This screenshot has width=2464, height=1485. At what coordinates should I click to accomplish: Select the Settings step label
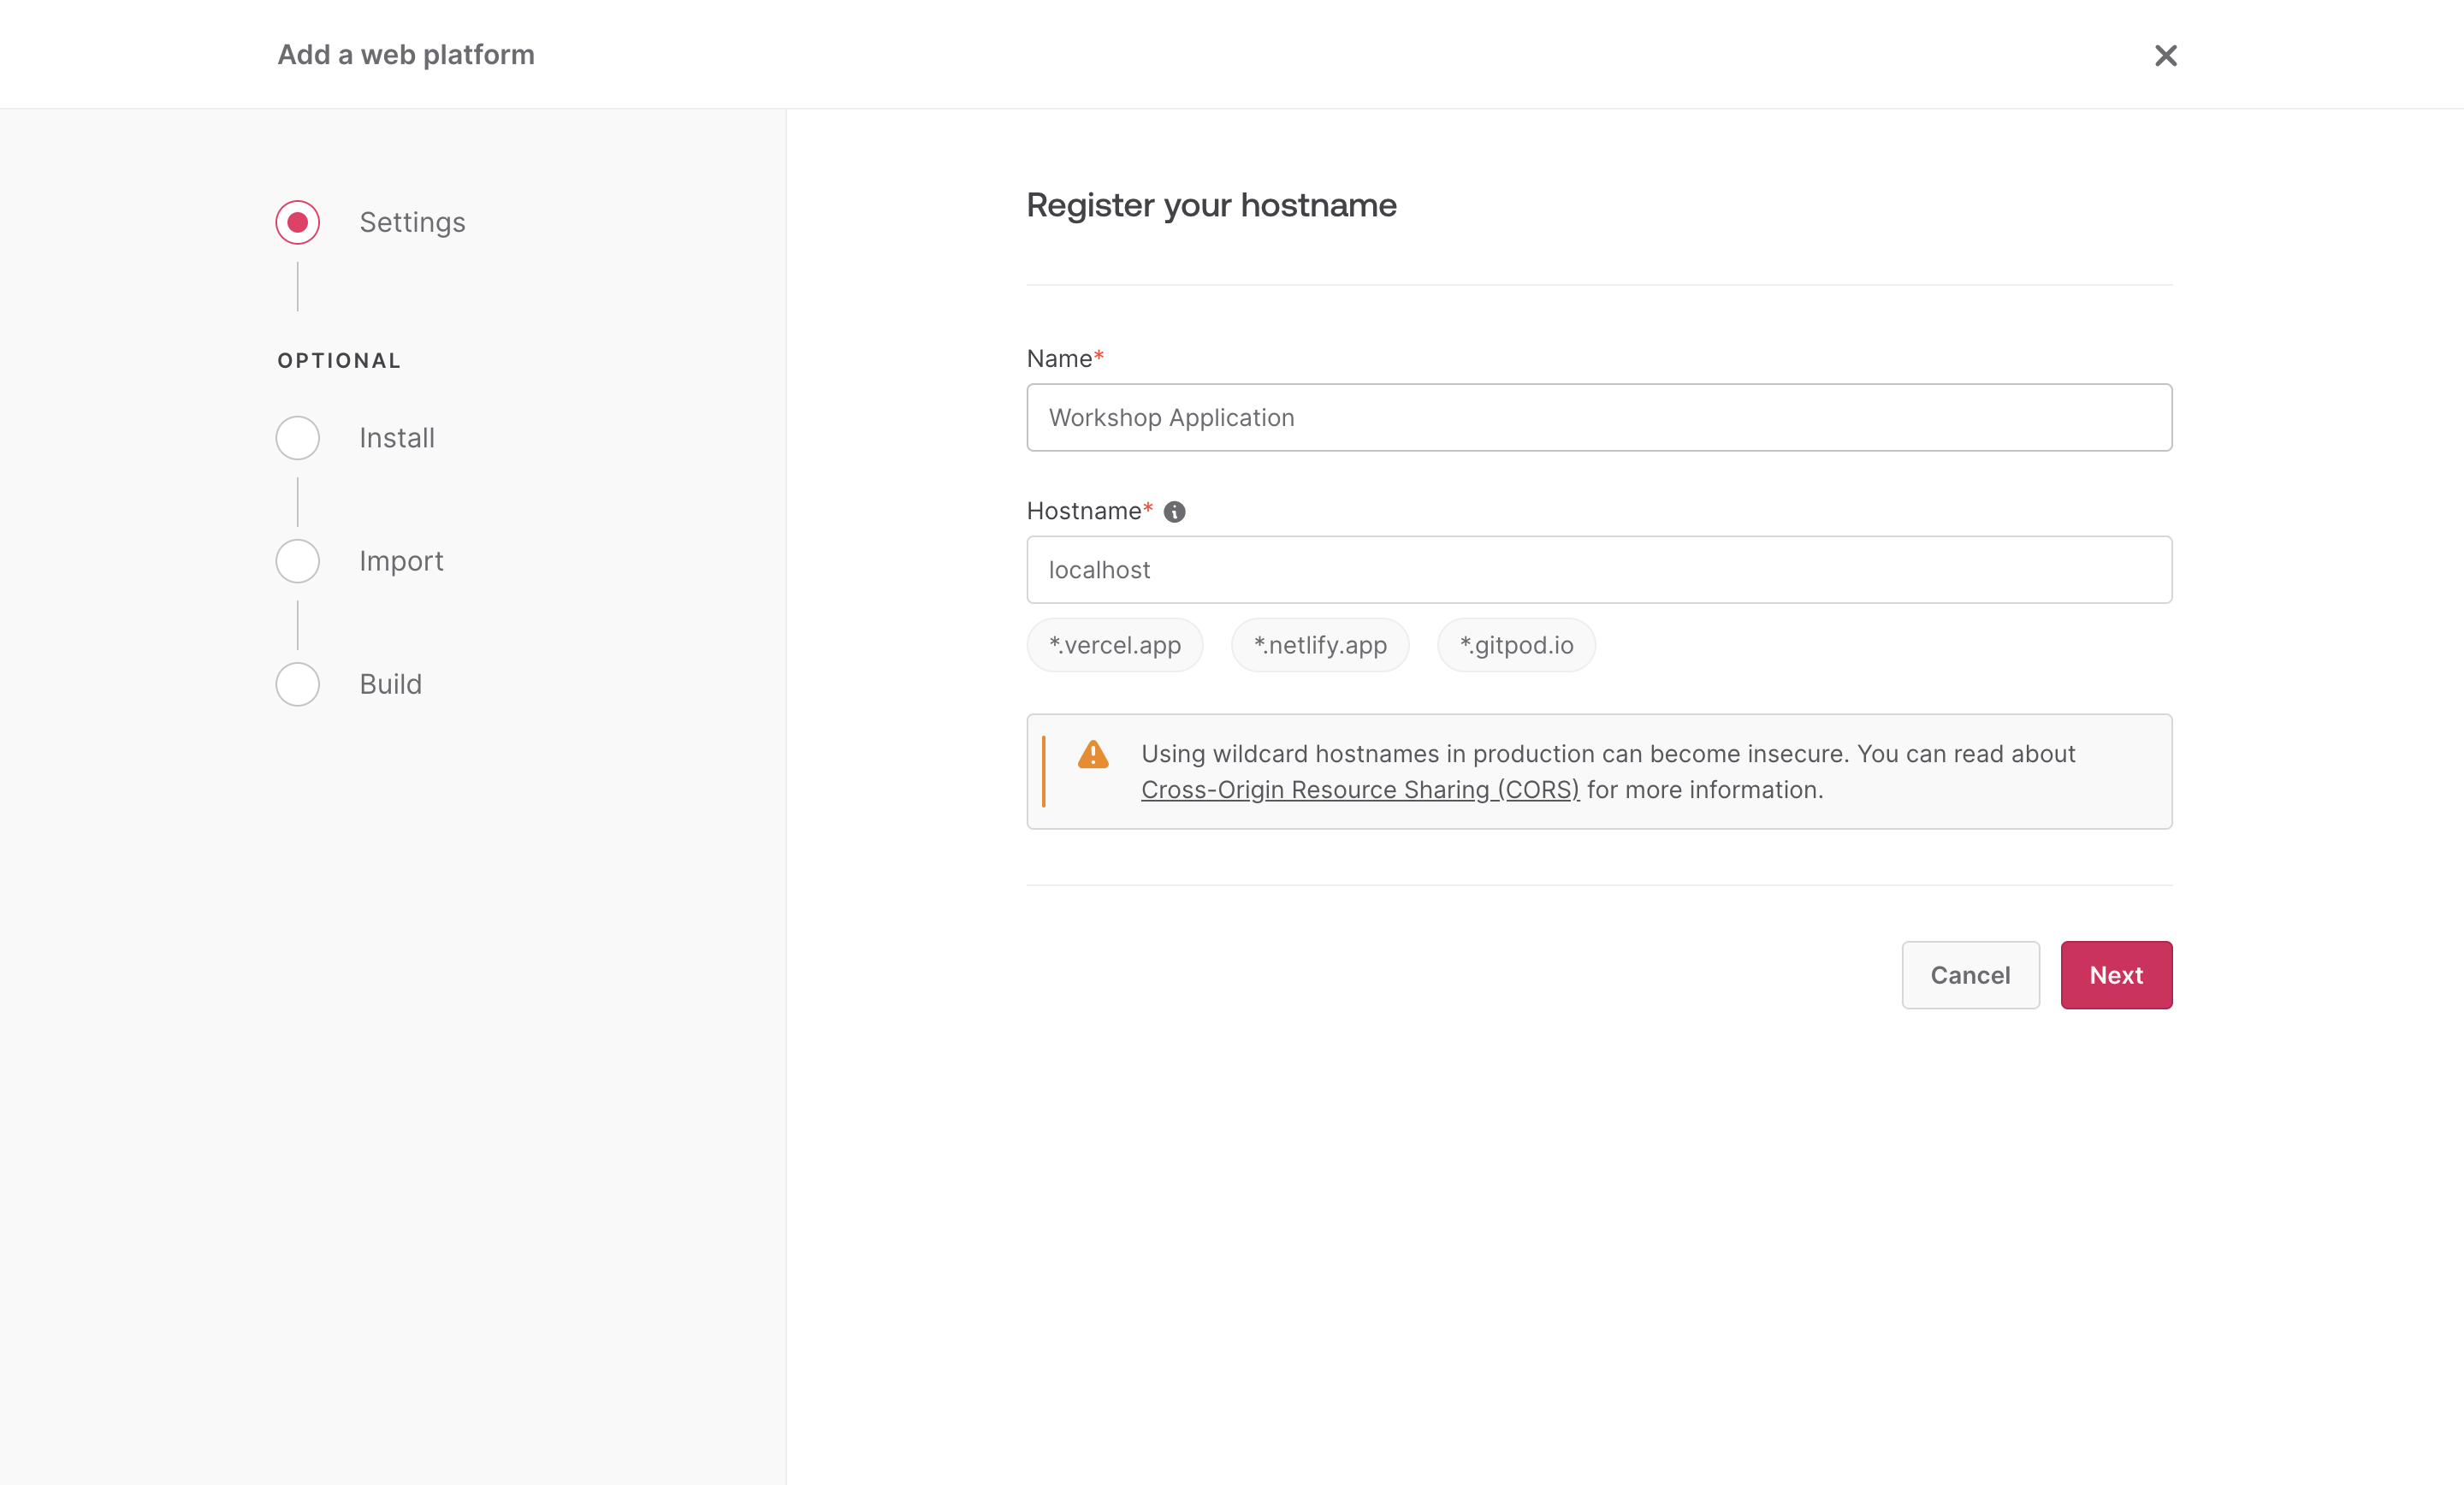pyautogui.click(x=412, y=222)
